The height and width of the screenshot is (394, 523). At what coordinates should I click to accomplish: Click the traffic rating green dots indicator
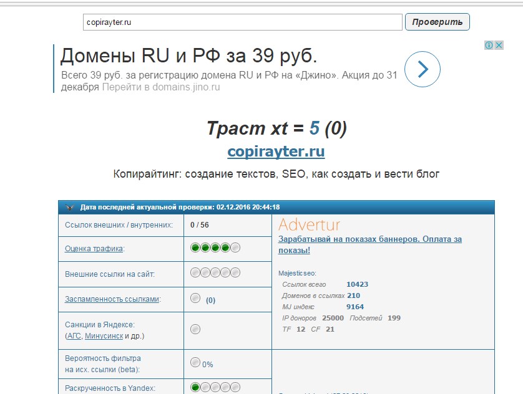pos(215,248)
